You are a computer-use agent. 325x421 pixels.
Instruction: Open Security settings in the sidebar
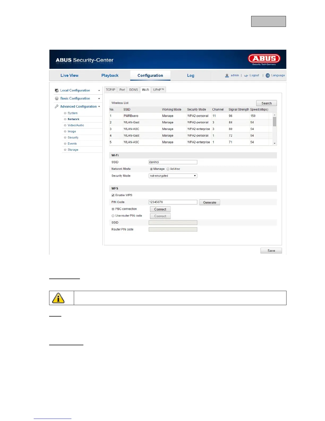(x=73, y=138)
